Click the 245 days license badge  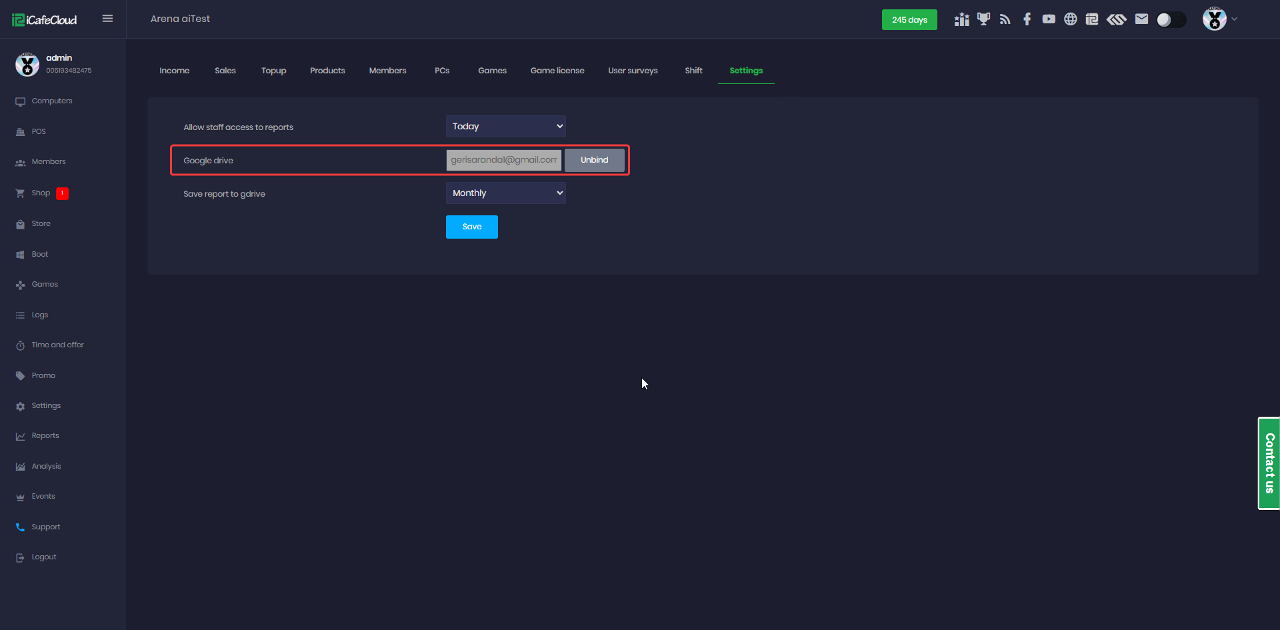(x=909, y=20)
